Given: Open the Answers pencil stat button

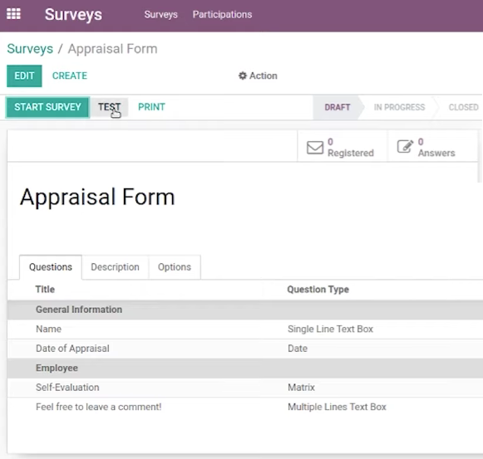Looking at the screenshot, I should coord(432,147).
